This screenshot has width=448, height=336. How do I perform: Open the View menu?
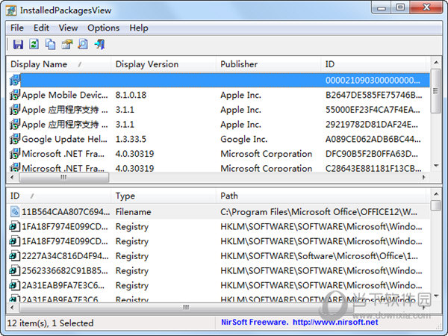pyautogui.click(x=68, y=28)
